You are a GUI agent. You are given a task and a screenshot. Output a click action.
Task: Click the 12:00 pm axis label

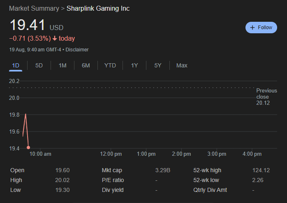[x=111, y=154]
